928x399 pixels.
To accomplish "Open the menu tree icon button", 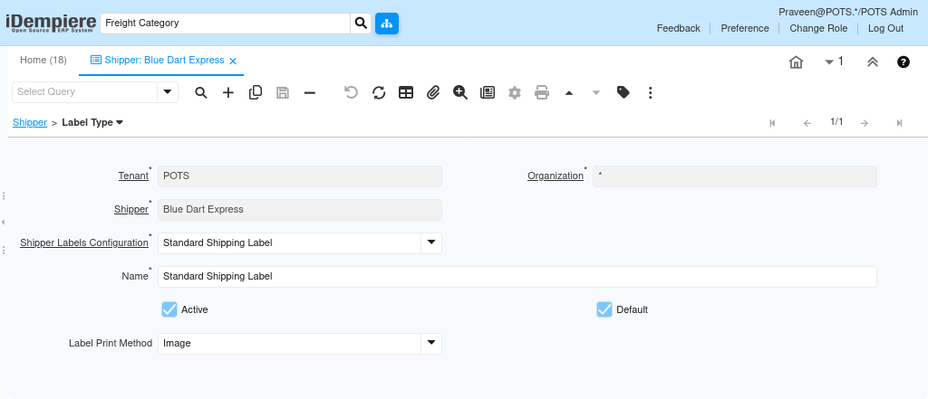I will click(x=386, y=24).
